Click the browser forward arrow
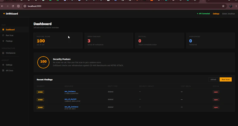The width and height of the screenshot is (238, 126). pyautogui.click(x=7, y=6)
